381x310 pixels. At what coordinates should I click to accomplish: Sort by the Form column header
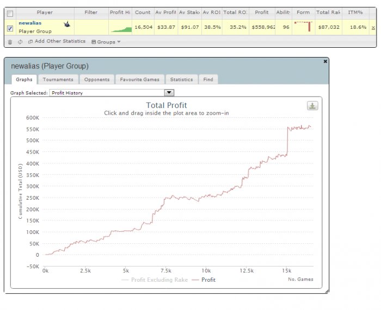(x=303, y=12)
